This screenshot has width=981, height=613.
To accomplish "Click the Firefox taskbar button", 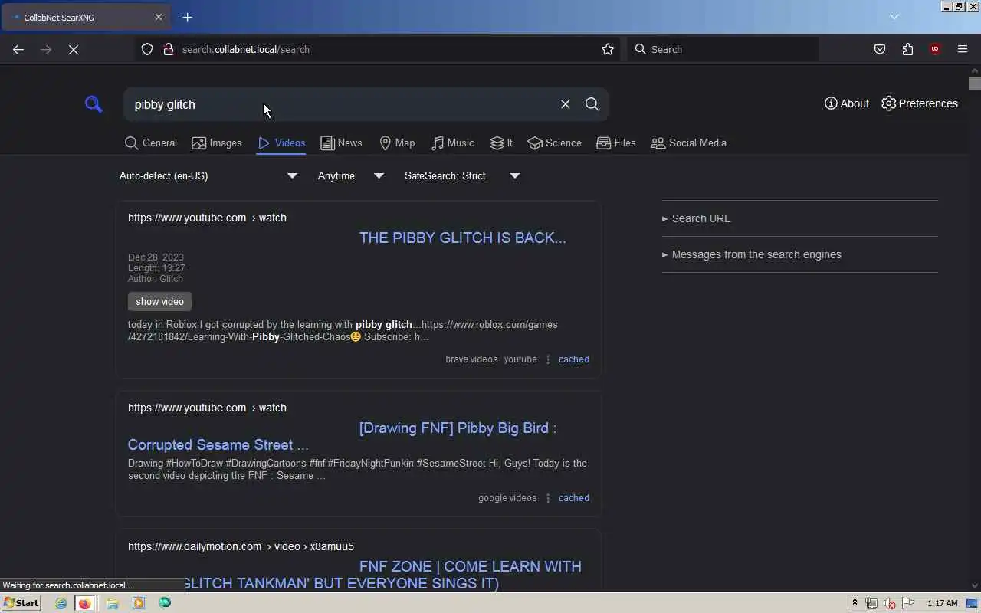I will [x=84, y=603].
